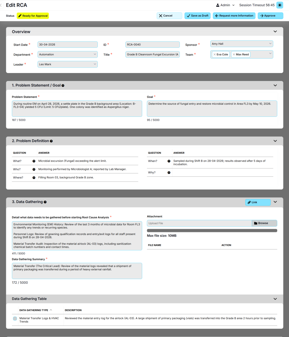This screenshot has height=337, width=289.
Task: Click into the Goal text area
Action: (x=212, y=109)
